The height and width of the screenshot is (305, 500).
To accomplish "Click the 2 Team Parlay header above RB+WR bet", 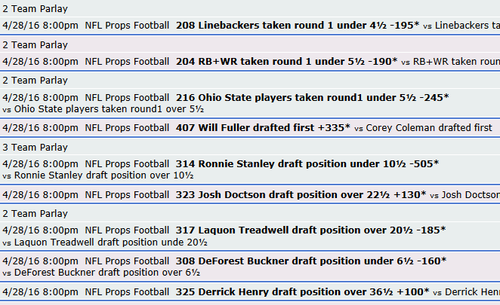I will click(x=35, y=45).
